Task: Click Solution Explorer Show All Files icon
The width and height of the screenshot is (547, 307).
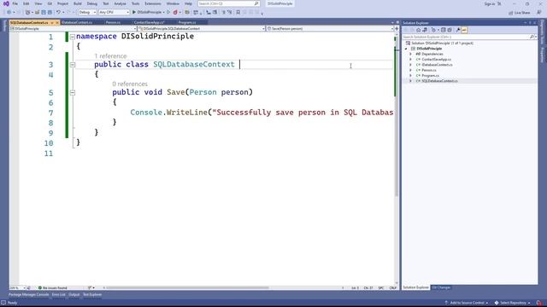Action: 450,30
